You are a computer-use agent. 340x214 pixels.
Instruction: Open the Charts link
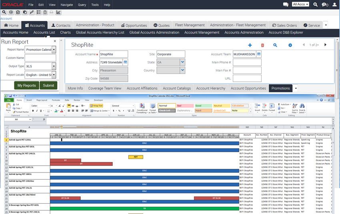click(x=66, y=32)
